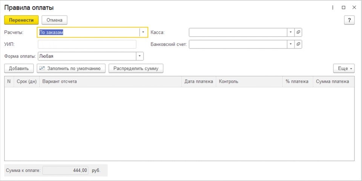
Task: Click the Отмена button
Action: coord(54,20)
